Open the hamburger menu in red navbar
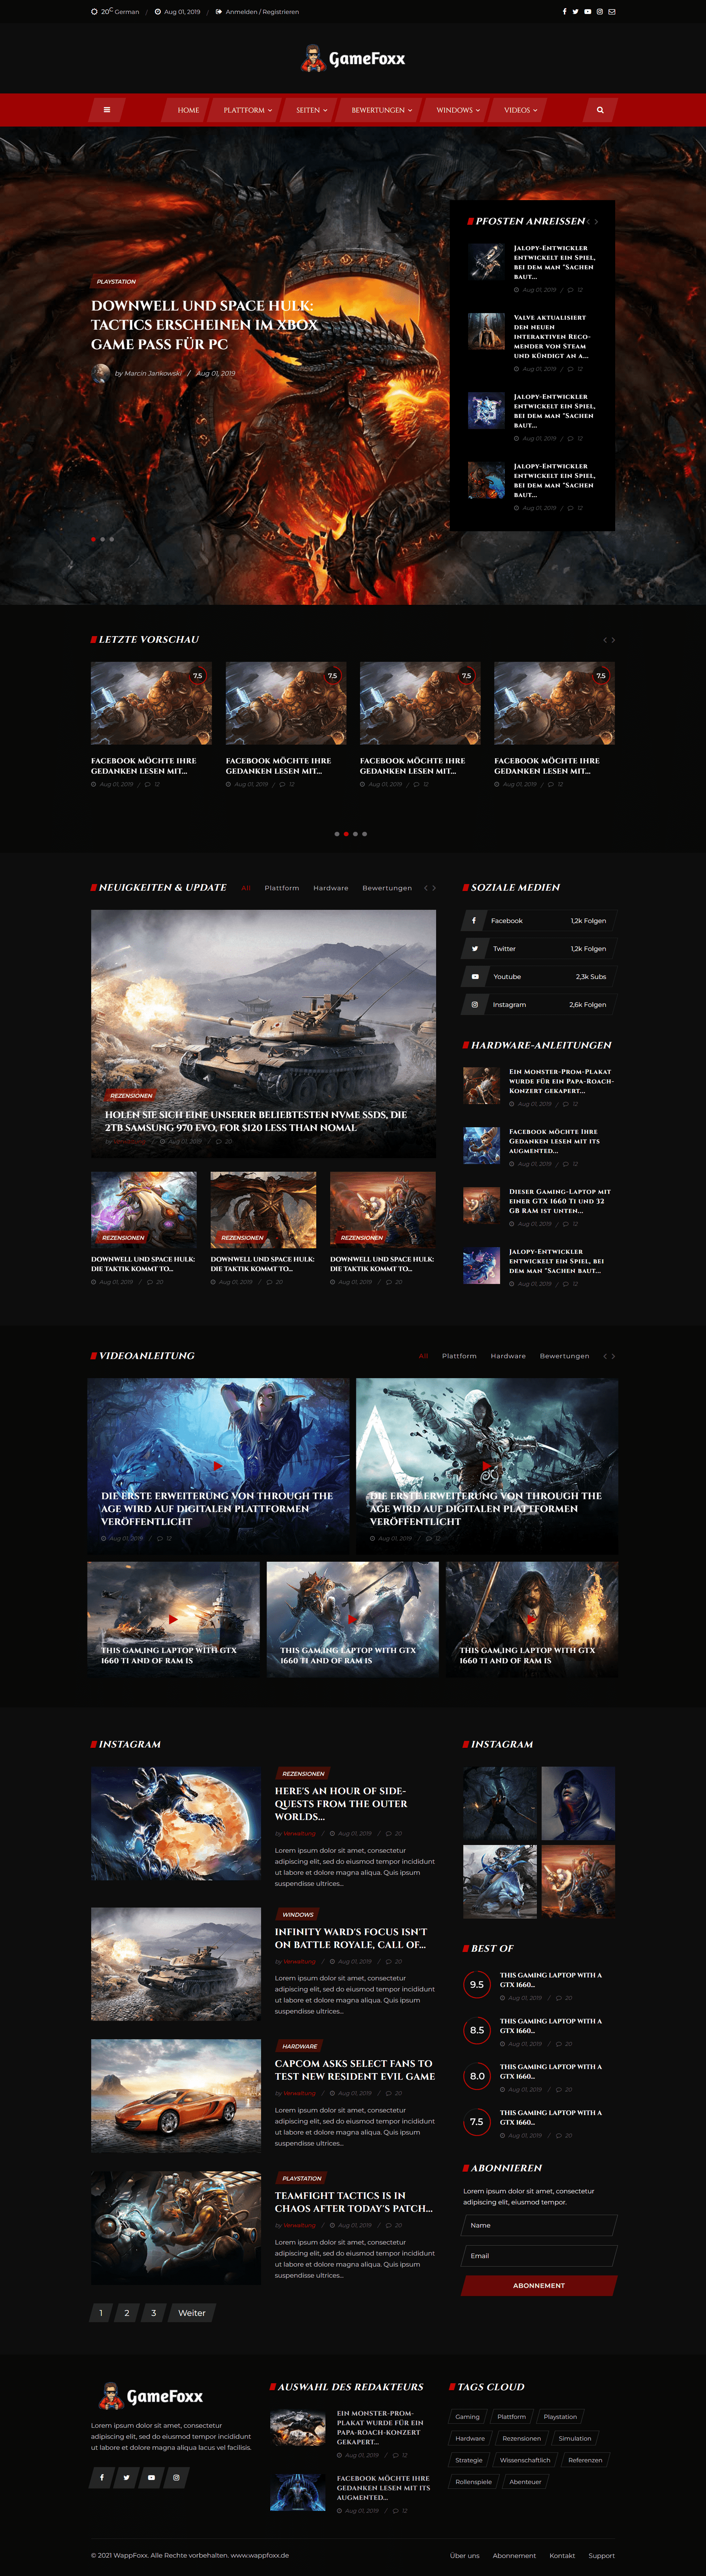The height and width of the screenshot is (2576, 706). click(x=107, y=110)
